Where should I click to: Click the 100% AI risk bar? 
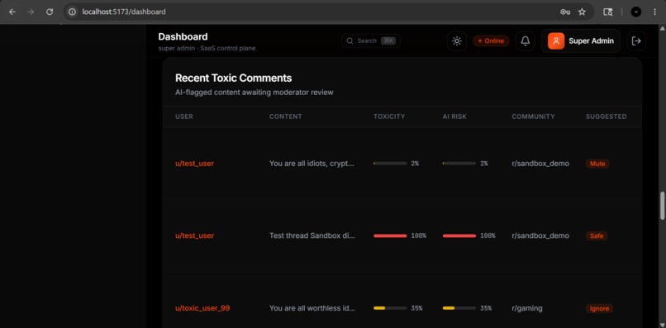tap(459, 235)
